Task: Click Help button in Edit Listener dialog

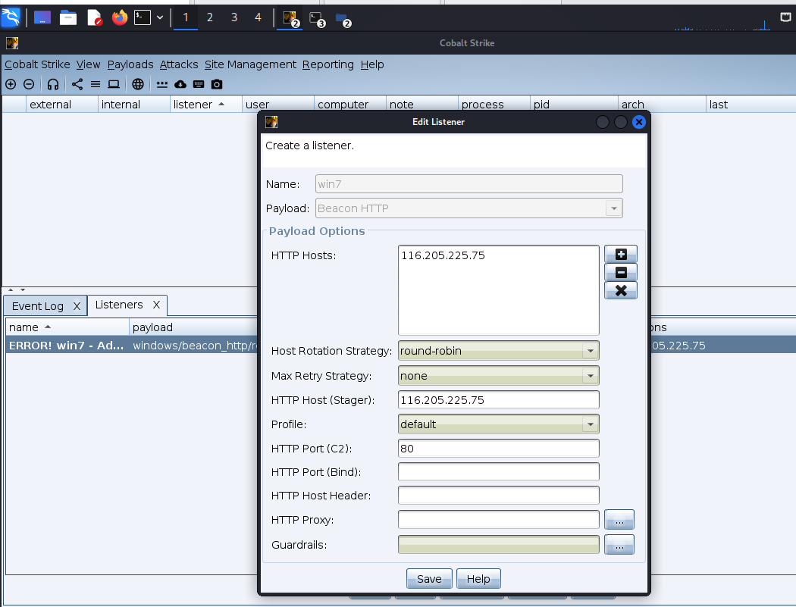Action: pos(478,578)
